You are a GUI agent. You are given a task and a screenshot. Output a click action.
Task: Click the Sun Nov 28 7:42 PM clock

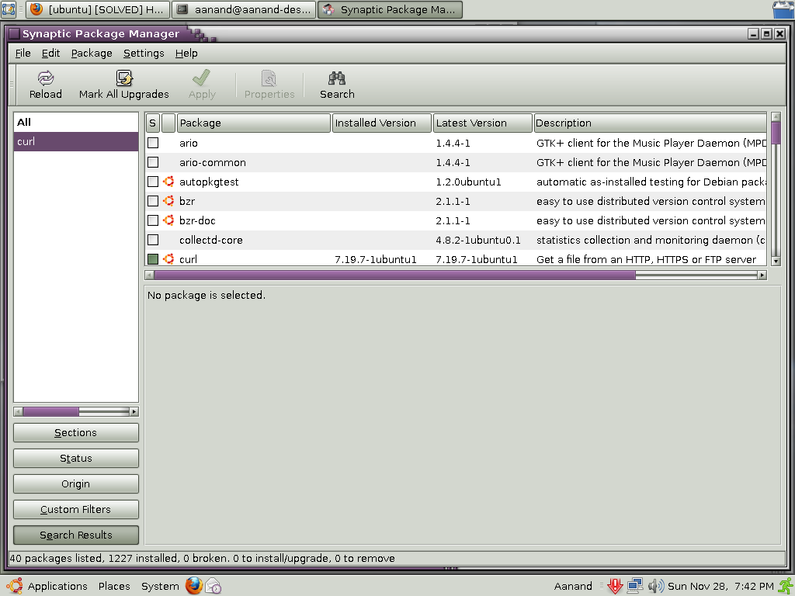click(x=720, y=586)
